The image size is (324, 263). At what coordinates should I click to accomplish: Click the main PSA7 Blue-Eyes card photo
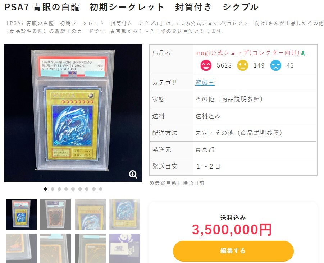tap(73, 113)
